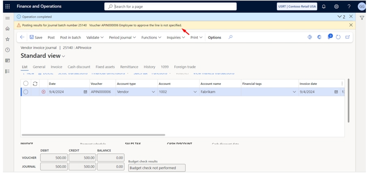The image size is (370, 173).
Task: Click the Post button
Action: [51, 38]
